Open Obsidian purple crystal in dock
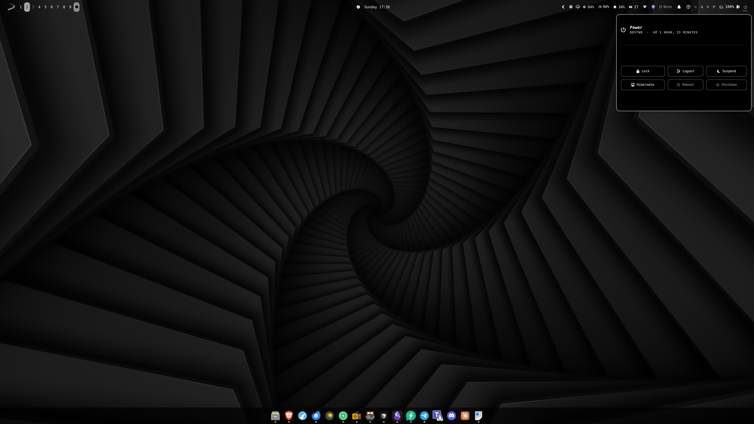The width and height of the screenshot is (754, 424). pos(397,416)
